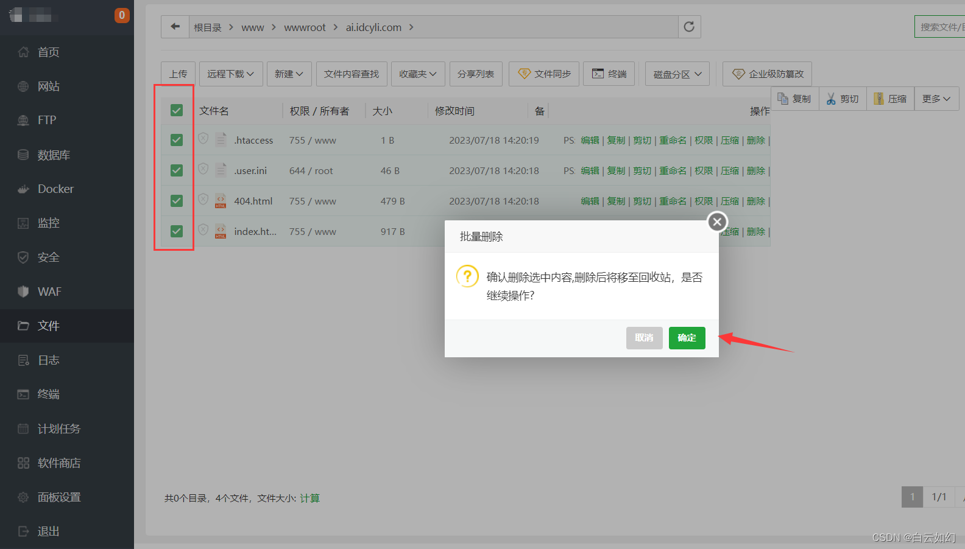
Task: Open the 终端 terminal toolbar button
Action: coord(609,74)
